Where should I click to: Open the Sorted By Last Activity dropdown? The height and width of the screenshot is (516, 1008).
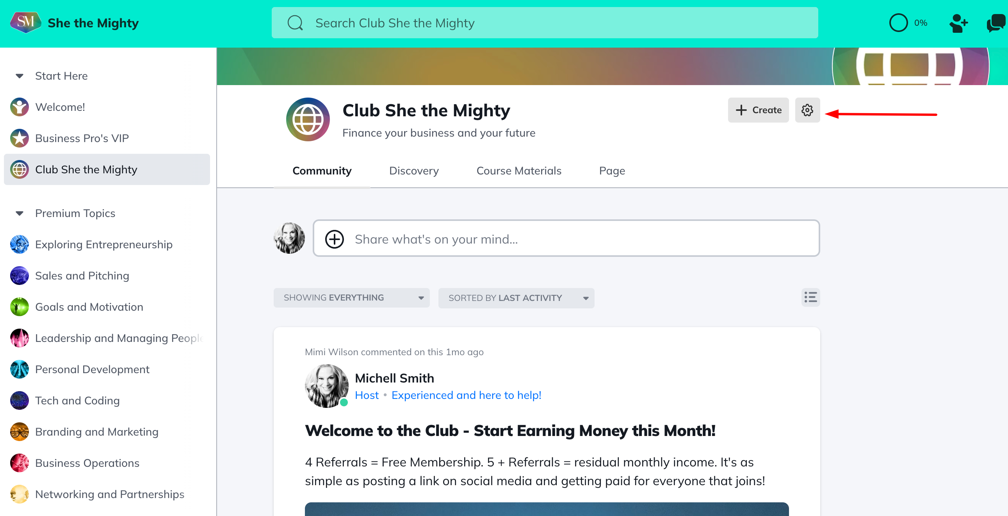click(x=516, y=298)
